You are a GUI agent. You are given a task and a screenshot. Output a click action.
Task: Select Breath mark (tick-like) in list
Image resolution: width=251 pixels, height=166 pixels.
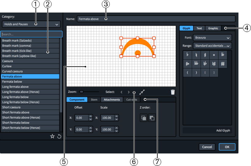(30, 51)
